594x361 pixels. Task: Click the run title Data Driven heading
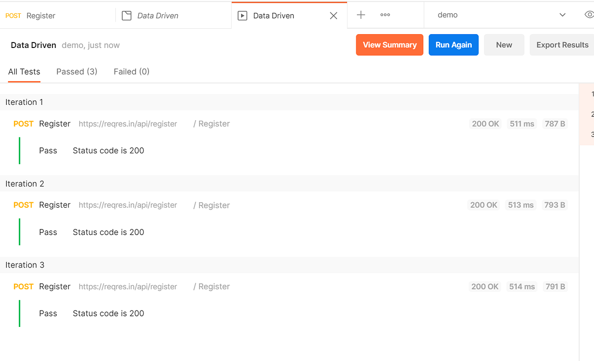[x=34, y=45]
